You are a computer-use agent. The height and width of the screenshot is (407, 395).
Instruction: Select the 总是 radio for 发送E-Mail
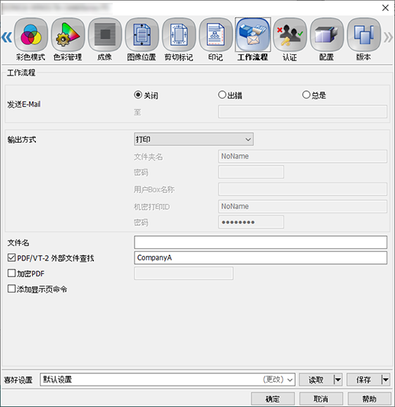[x=306, y=95]
